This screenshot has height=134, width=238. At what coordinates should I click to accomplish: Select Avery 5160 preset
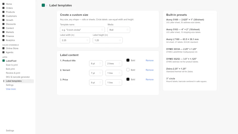point(185,21)
